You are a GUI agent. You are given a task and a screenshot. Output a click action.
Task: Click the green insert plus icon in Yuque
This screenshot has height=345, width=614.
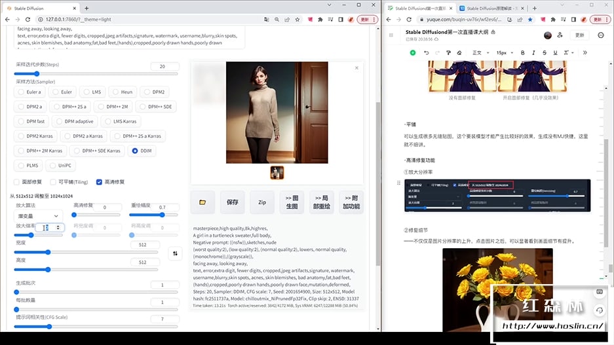(x=412, y=52)
